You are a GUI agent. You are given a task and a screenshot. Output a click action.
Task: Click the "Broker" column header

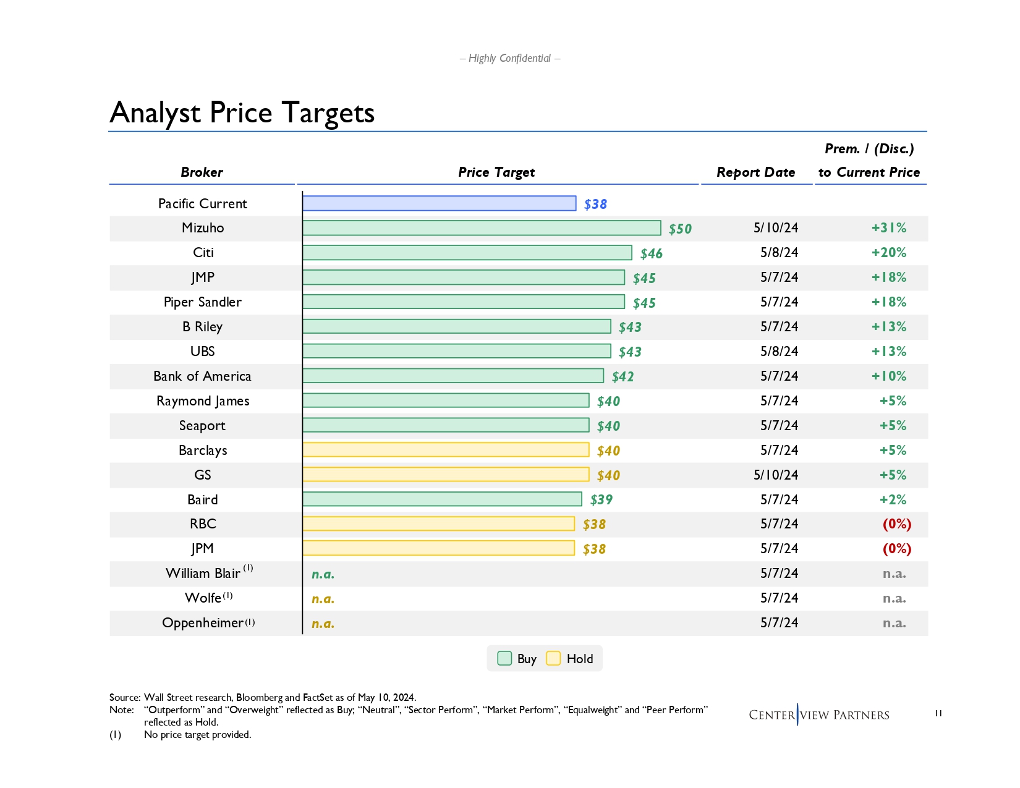[202, 172]
